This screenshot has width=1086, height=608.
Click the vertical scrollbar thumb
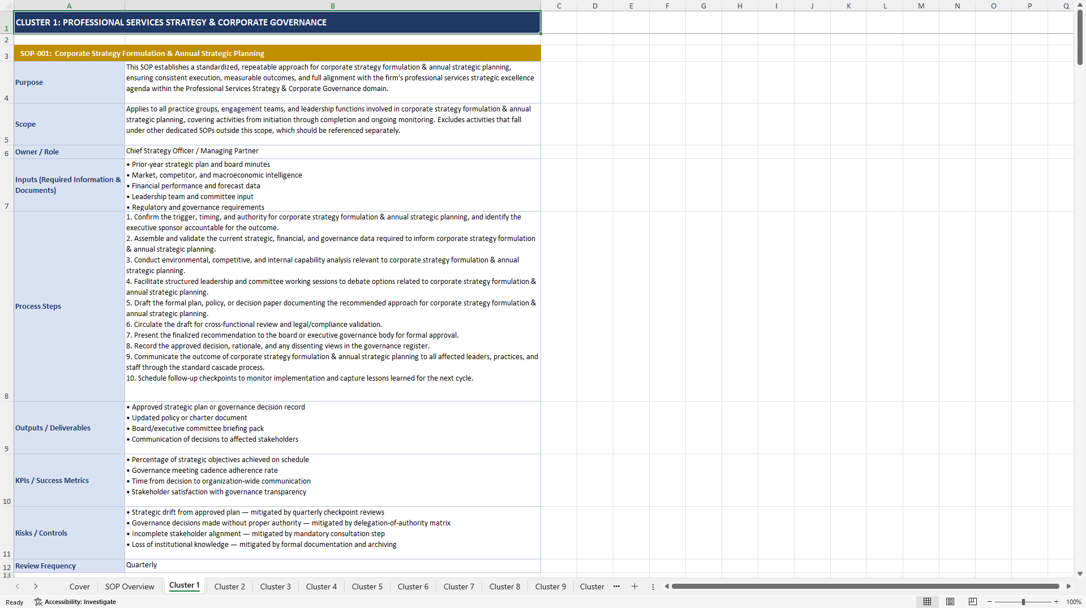coord(1080,37)
